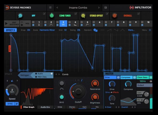Open the Scale Harmonic Minor dropdown
The height and width of the screenshot is (115, 158).
[47, 30]
